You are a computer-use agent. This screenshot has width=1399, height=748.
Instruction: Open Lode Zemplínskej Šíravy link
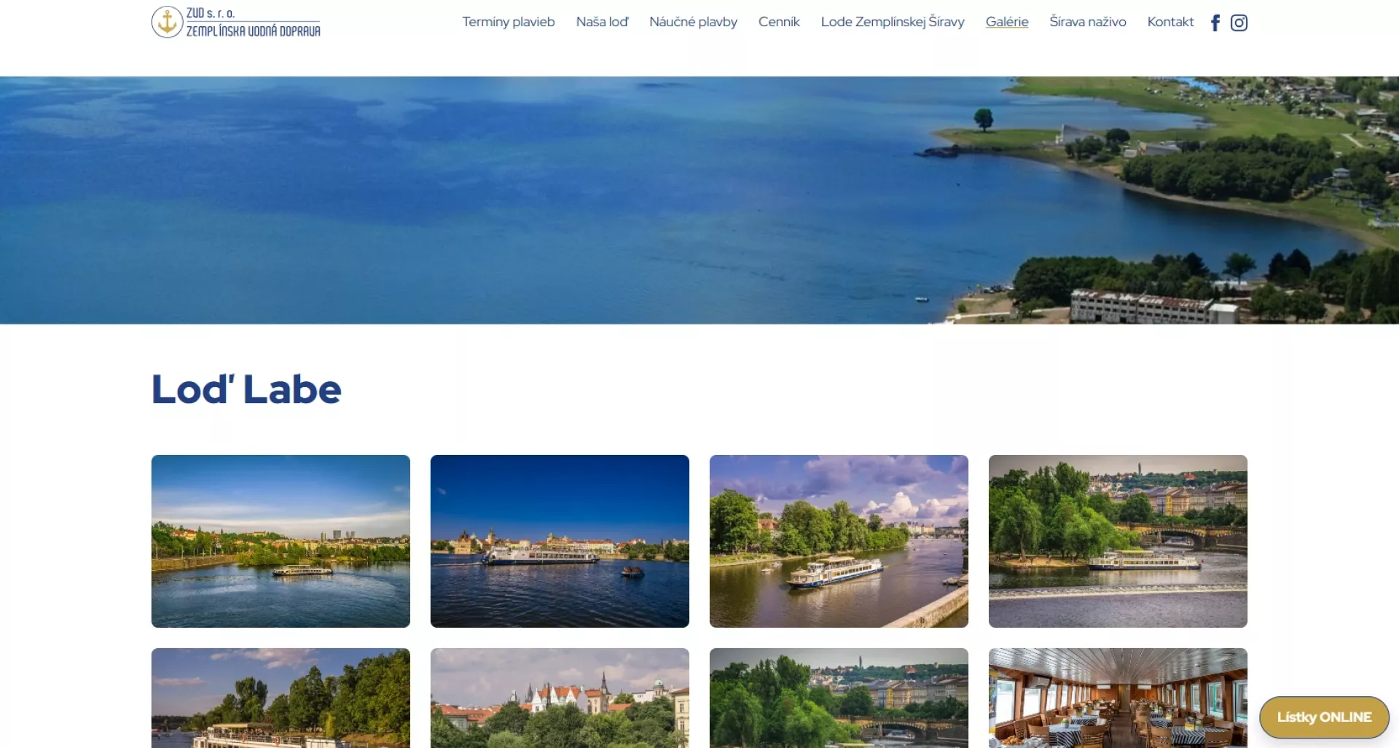(x=893, y=22)
